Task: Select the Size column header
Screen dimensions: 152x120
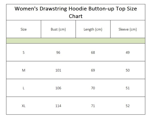Action: [x=24, y=29]
